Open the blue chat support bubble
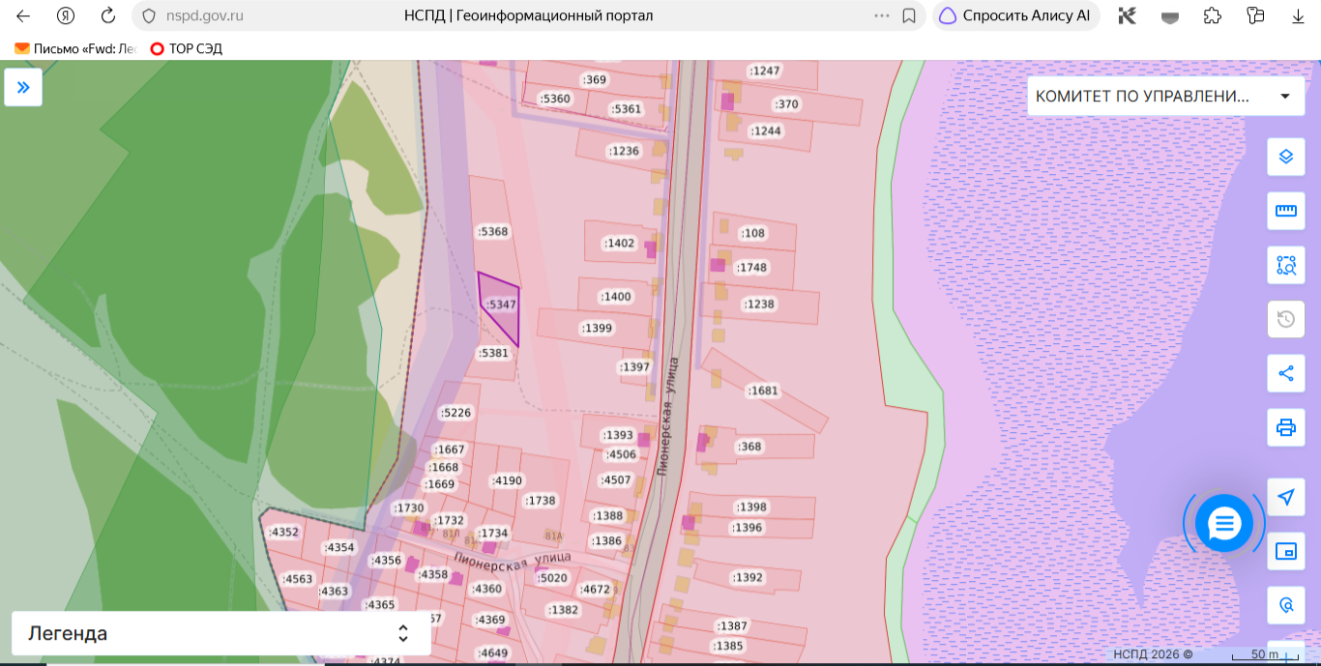 pos(1223,524)
